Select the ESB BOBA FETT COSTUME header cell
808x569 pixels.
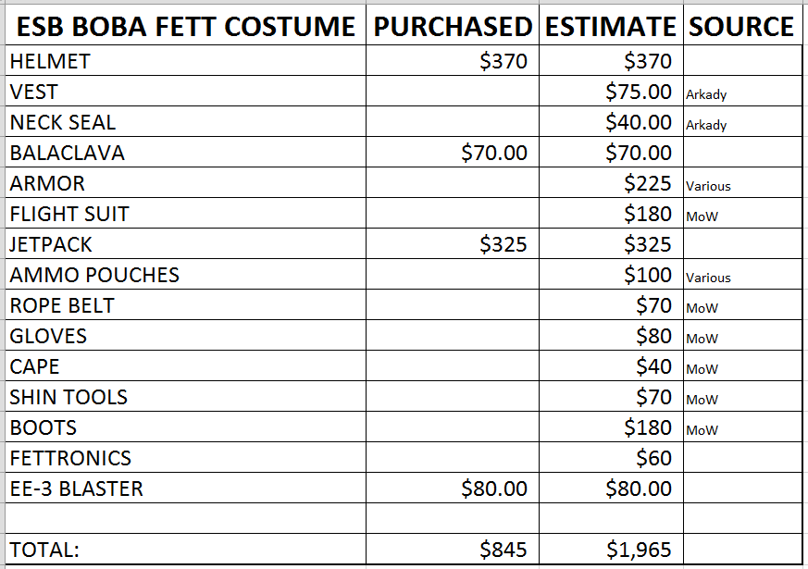point(185,25)
